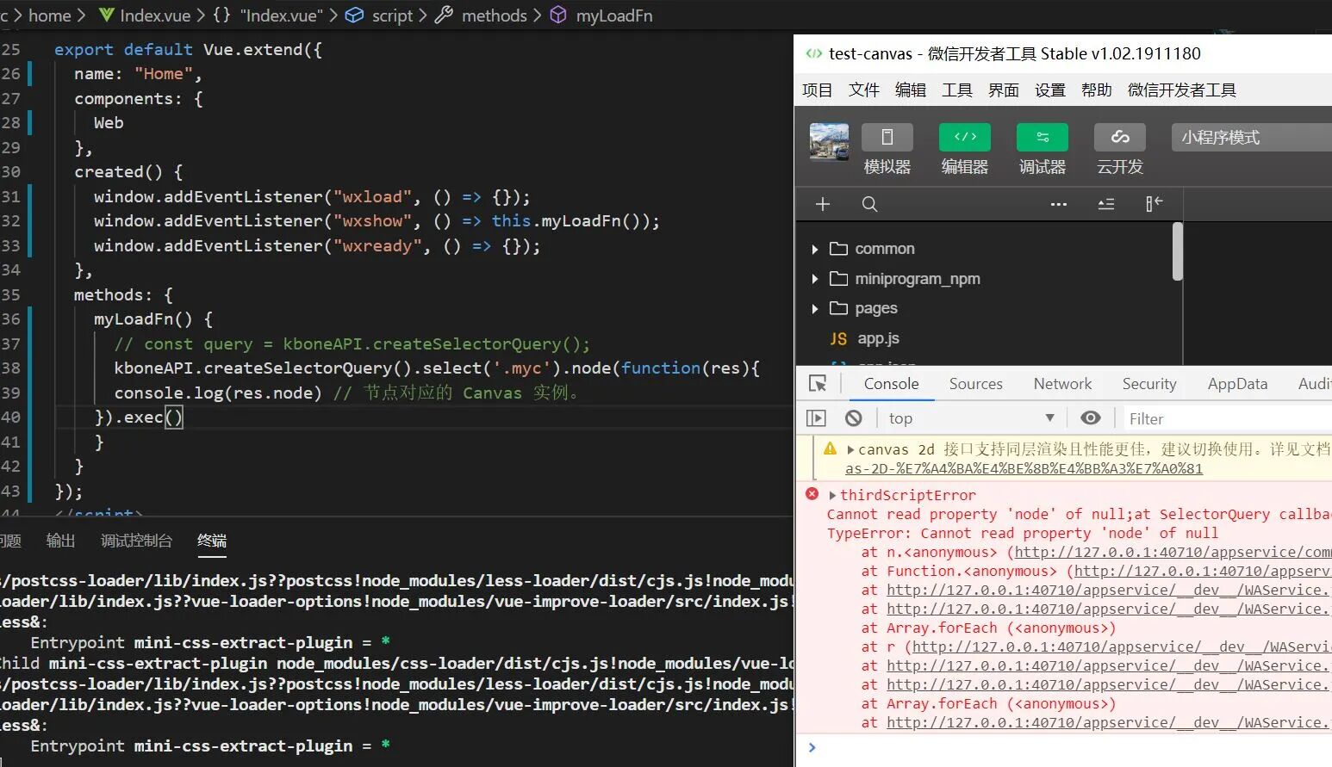Expand the thirdScriptError entry
Screen dimensions: 1332x767
(832, 495)
